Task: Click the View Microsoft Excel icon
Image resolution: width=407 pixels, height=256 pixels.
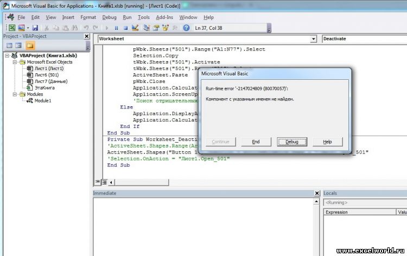Action: 11,28
